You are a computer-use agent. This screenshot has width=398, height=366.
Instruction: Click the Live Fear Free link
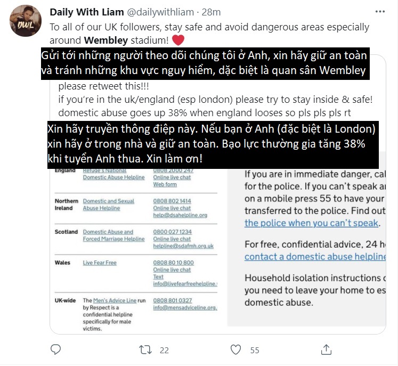pos(100,263)
